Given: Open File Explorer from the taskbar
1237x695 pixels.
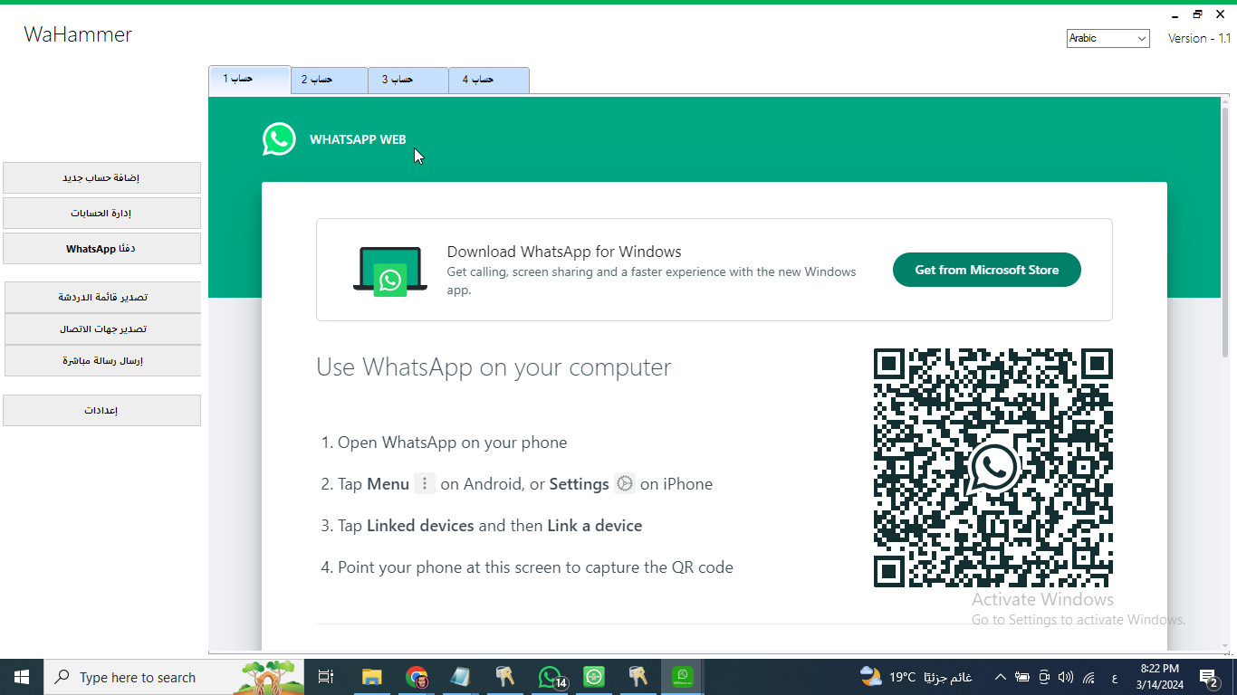Looking at the screenshot, I should pyautogui.click(x=372, y=677).
